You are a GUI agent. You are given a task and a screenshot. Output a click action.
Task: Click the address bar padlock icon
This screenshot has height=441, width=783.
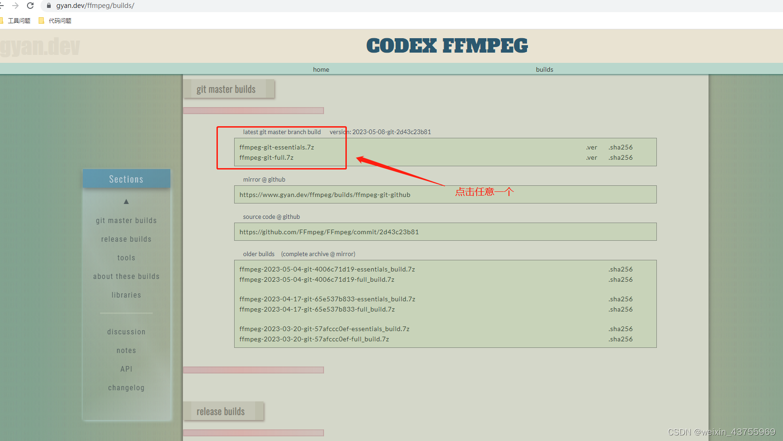(x=49, y=6)
